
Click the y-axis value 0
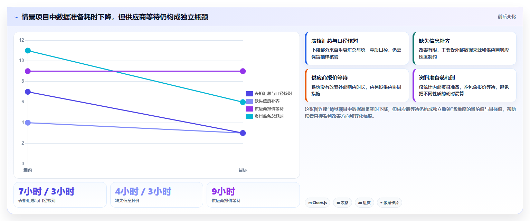(x=23, y=164)
